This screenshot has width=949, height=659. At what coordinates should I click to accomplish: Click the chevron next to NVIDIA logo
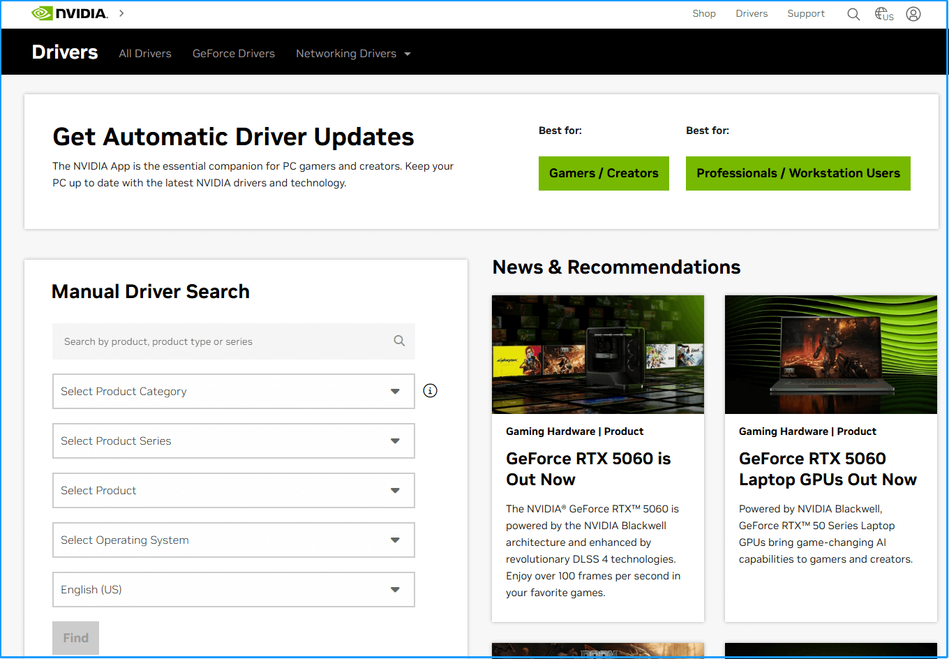click(x=121, y=13)
